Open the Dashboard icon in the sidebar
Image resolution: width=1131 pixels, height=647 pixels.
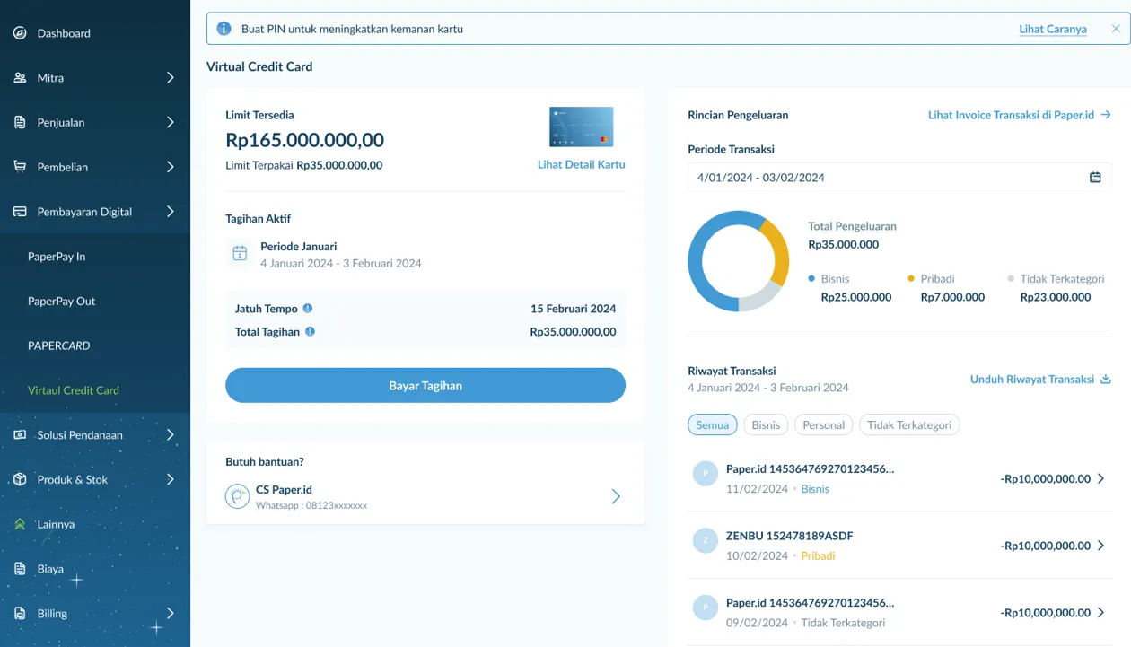(x=18, y=33)
